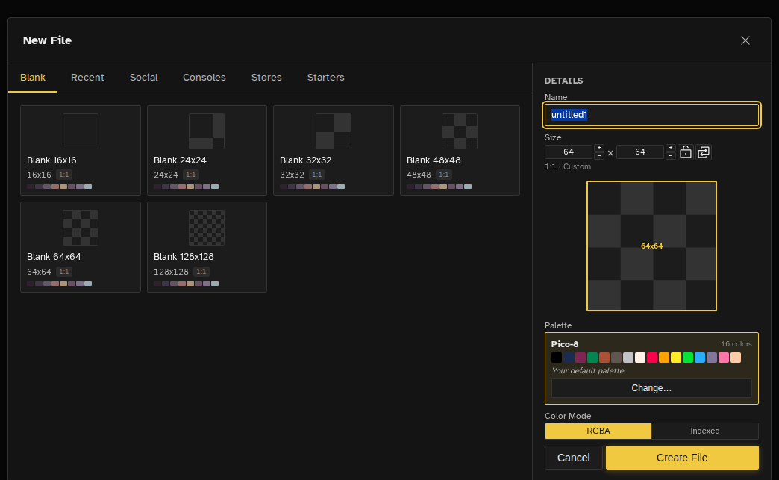Click the pink Pico-8 swatch

click(723, 358)
